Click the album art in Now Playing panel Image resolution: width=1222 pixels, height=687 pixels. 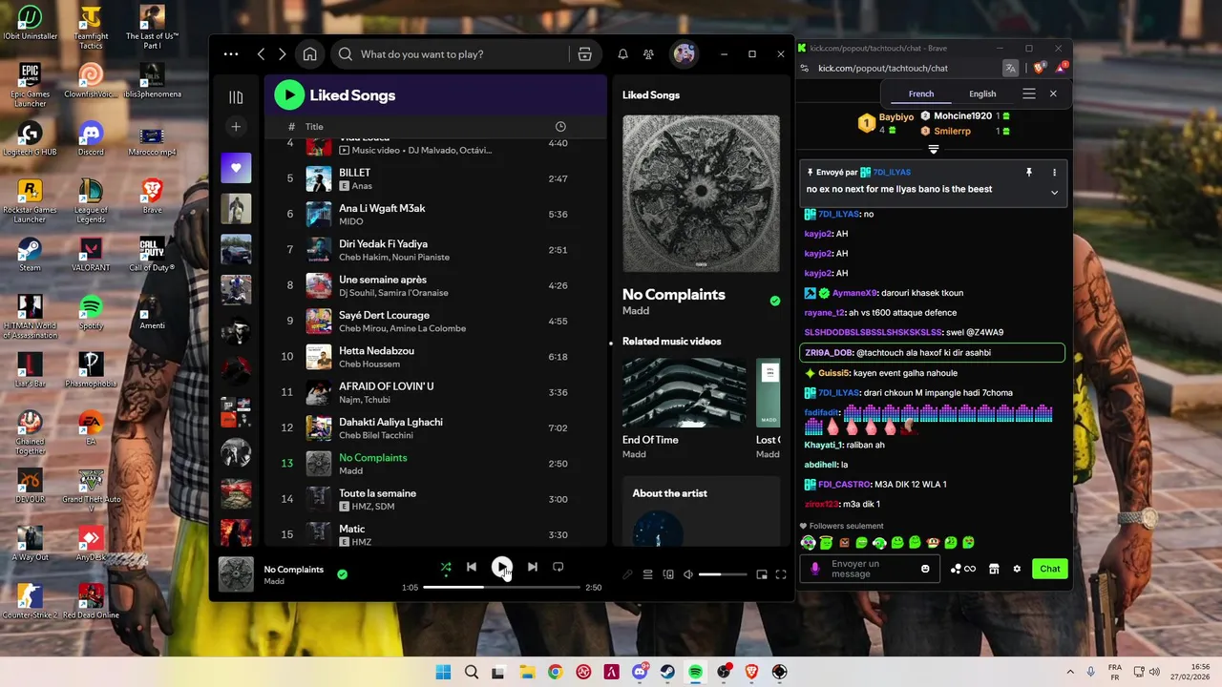(x=701, y=194)
